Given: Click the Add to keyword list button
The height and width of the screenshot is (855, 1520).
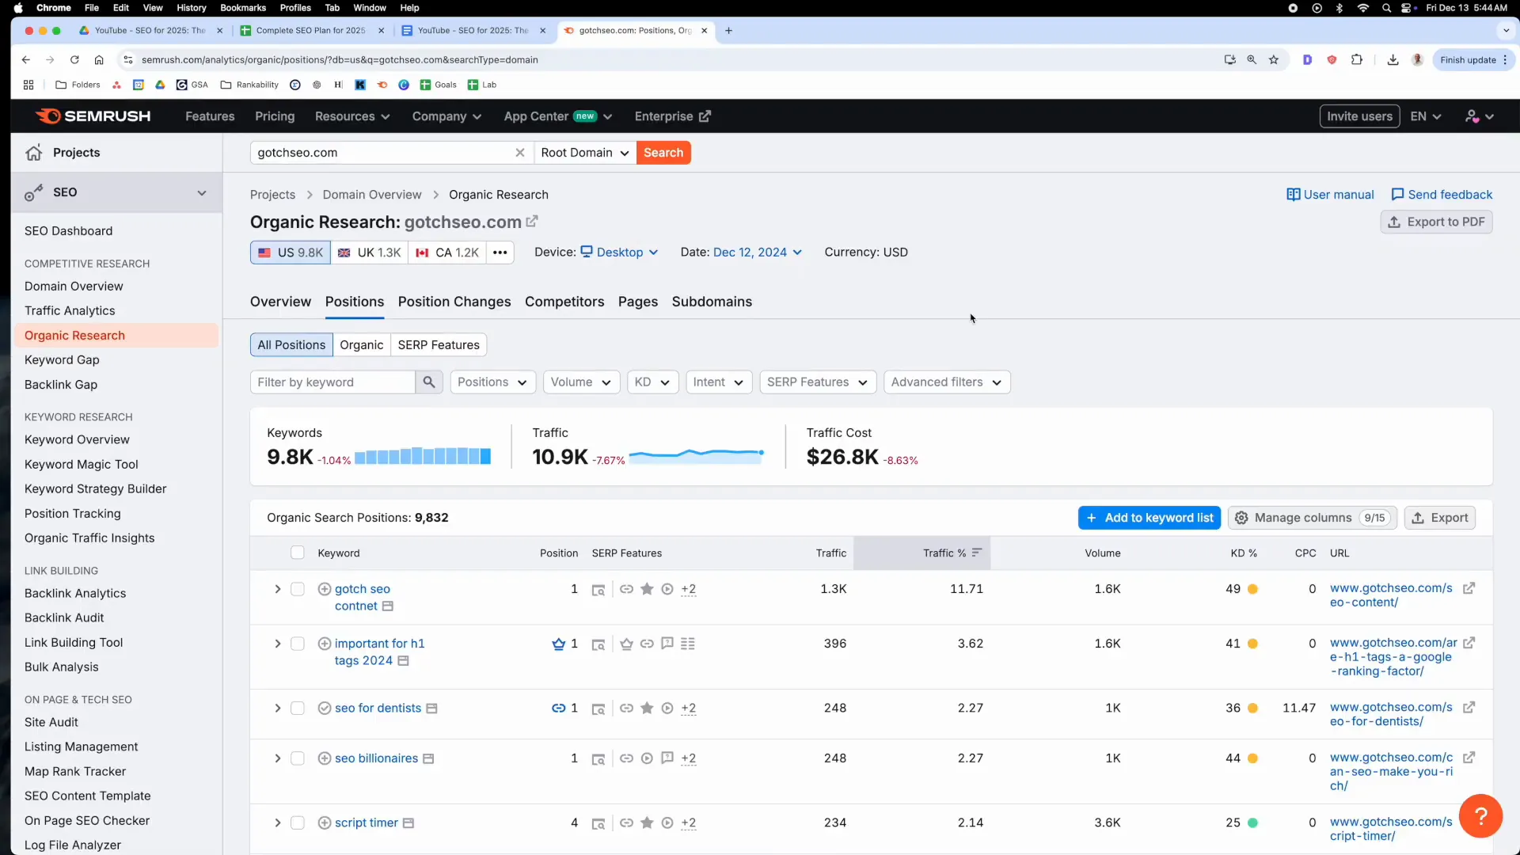Looking at the screenshot, I should point(1149,518).
